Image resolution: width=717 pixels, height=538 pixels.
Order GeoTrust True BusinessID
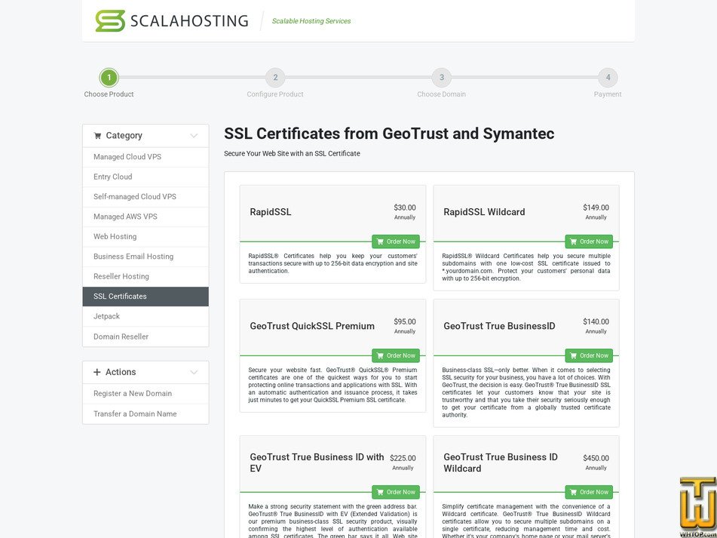(x=589, y=355)
